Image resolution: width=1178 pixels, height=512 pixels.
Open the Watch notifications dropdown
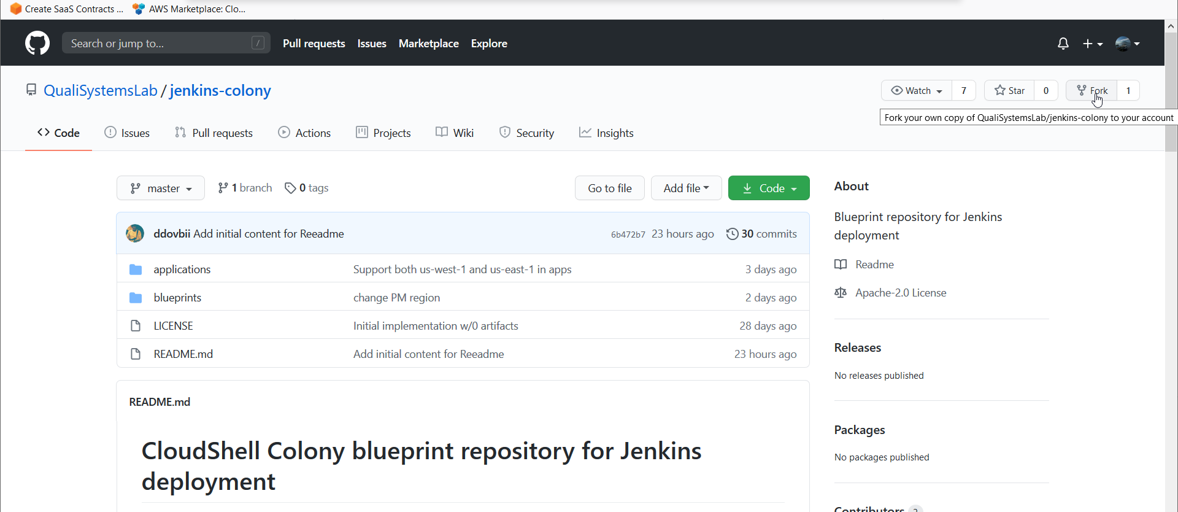pyautogui.click(x=917, y=90)
